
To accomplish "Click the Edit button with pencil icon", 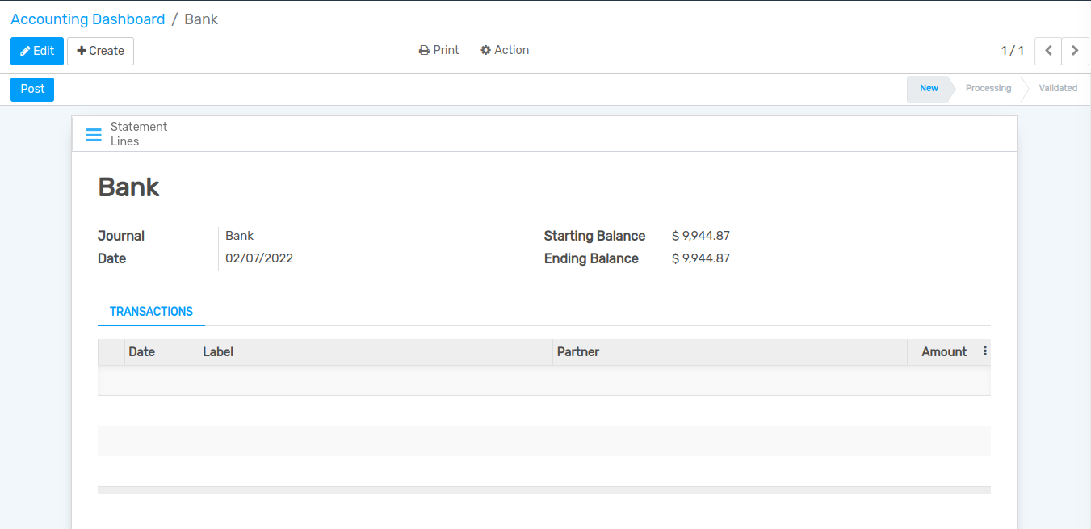I will click(37, 51).
